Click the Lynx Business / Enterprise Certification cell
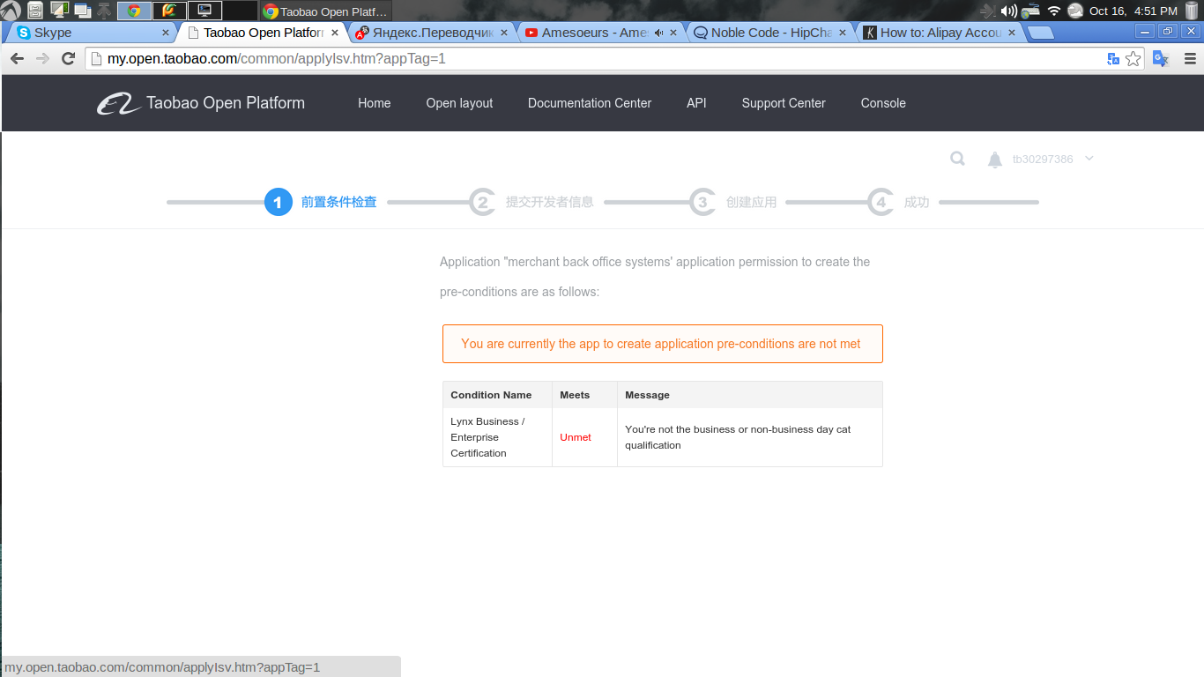Screen dimensions: 1204x677 tap(497, 437)
